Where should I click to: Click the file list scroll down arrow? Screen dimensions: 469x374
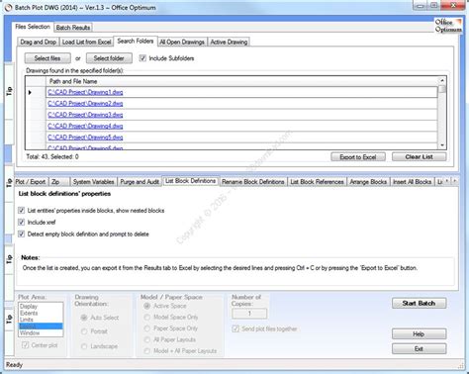(442, 145)
